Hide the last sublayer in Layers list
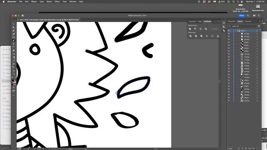This screenshot has width=267, height=150. coord(229,101)
